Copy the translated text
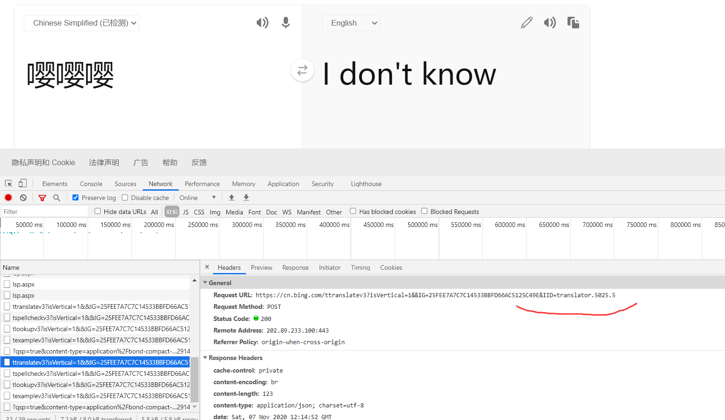725x420 pixels. [573, 22]
